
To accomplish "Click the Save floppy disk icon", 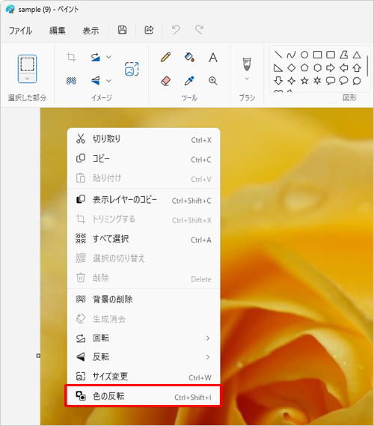I will tap(122, 30).
